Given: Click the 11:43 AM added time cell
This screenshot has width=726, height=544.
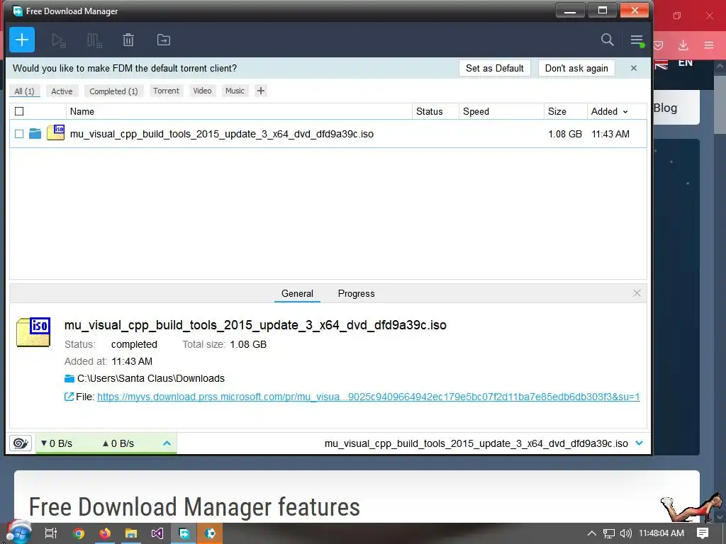Looking at the screenshot, I should coord(610,134).
